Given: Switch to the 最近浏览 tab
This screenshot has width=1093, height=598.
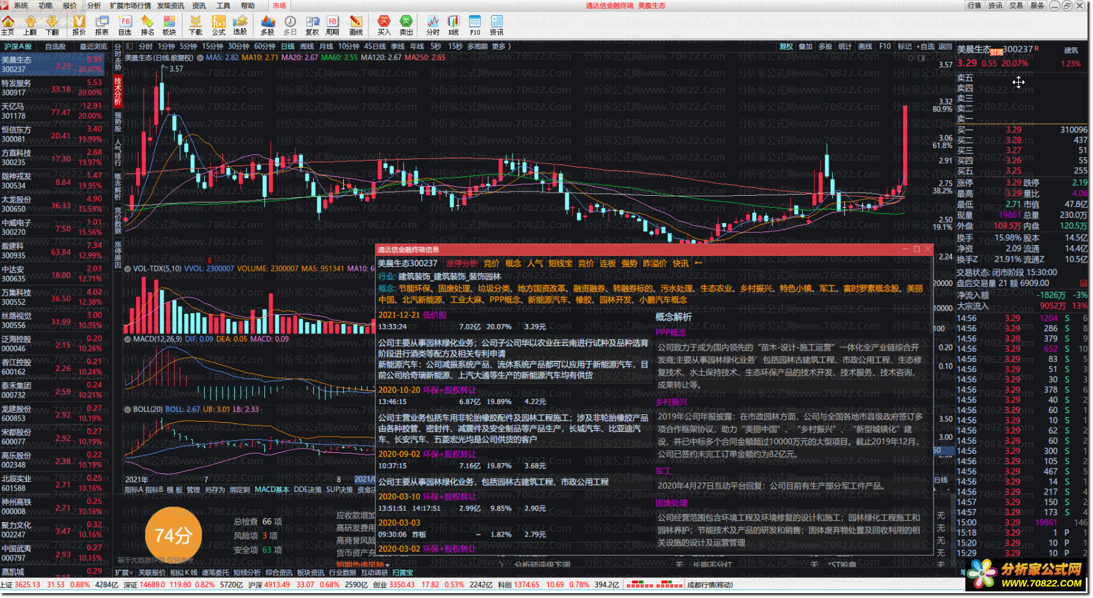Looking at the screenshot, I should pos(93,46).
